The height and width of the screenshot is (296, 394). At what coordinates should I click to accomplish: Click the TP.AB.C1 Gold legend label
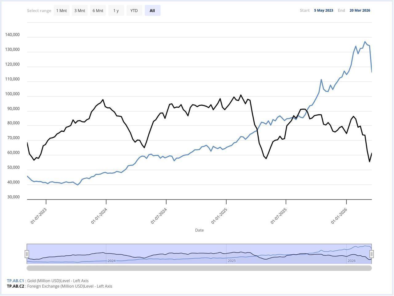[15, 281]
